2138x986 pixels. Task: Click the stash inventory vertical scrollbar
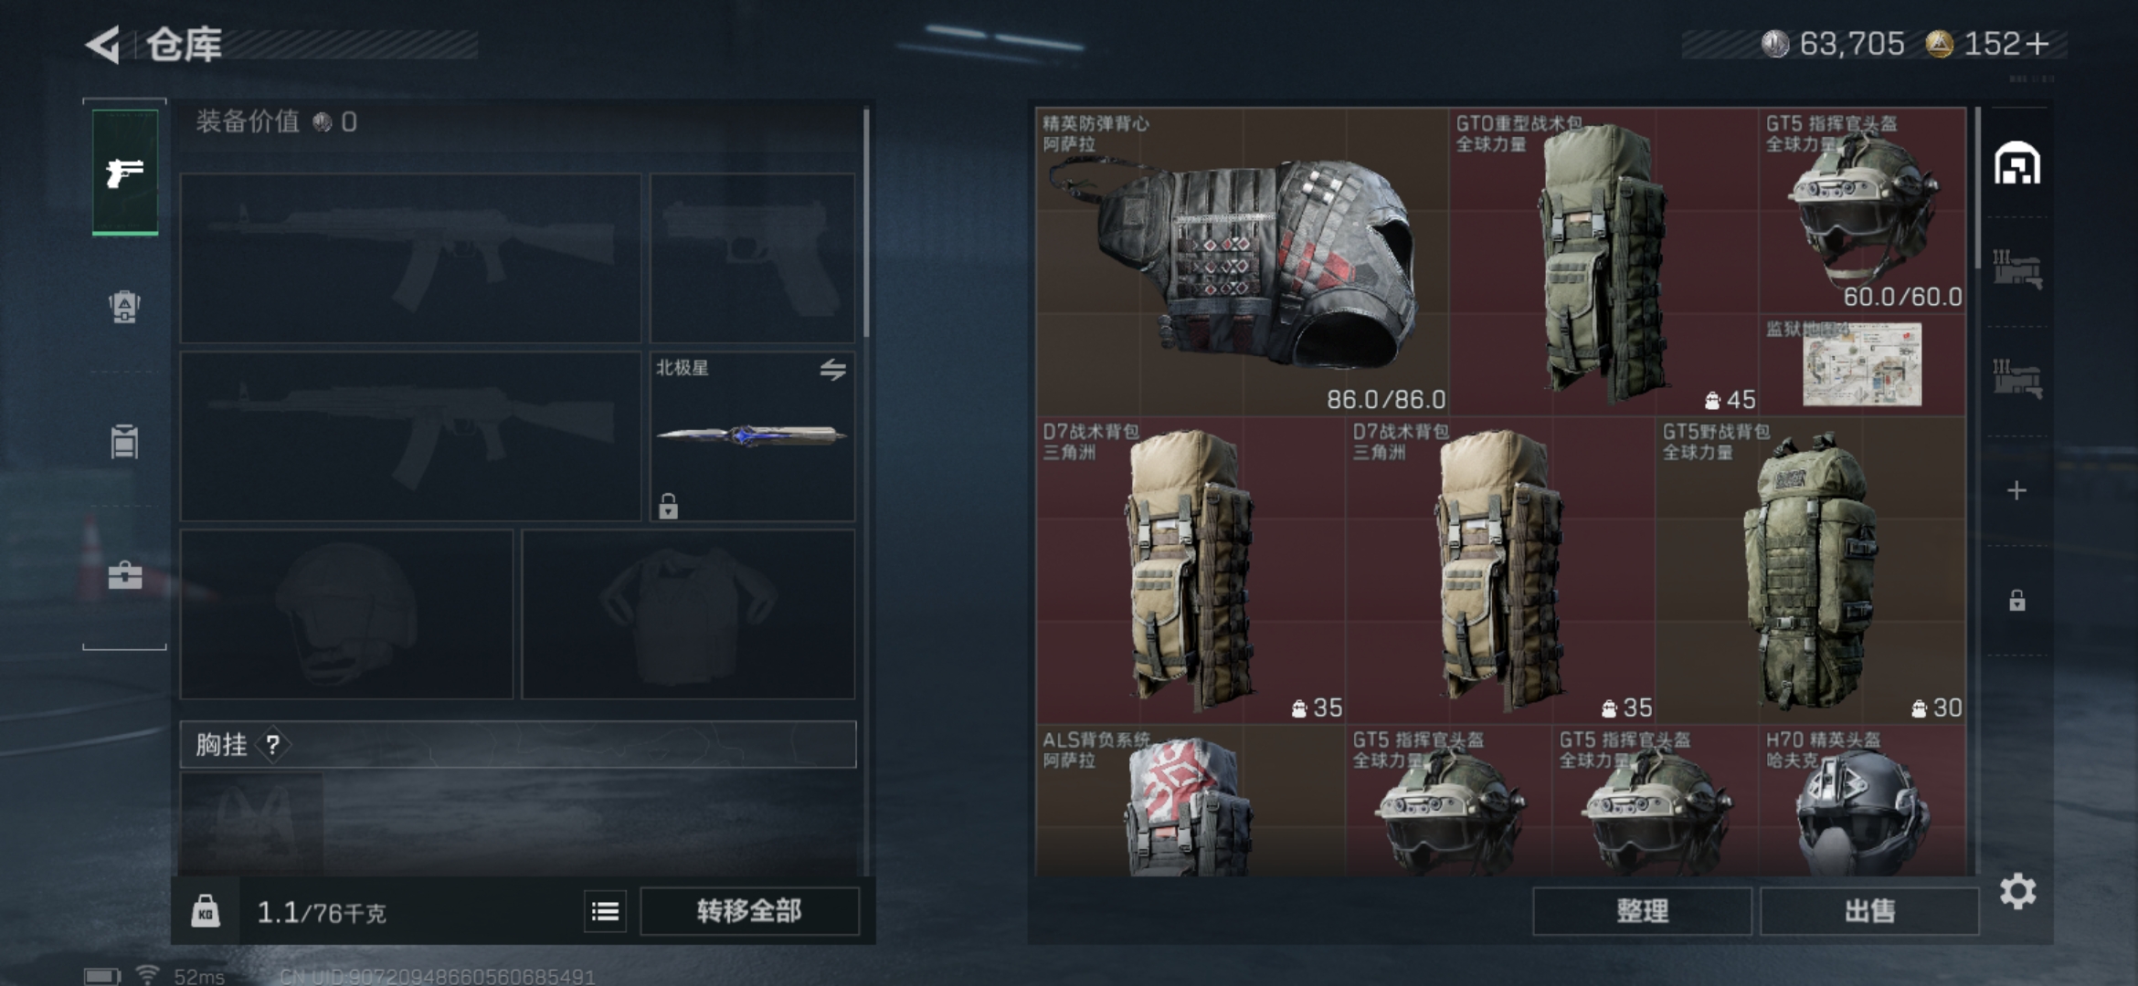point(1977,187)
